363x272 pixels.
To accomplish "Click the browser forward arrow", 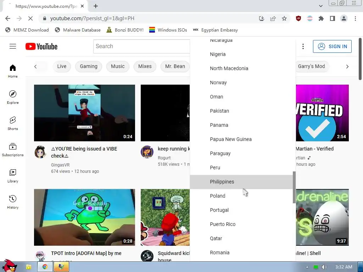I will (19, 18).
